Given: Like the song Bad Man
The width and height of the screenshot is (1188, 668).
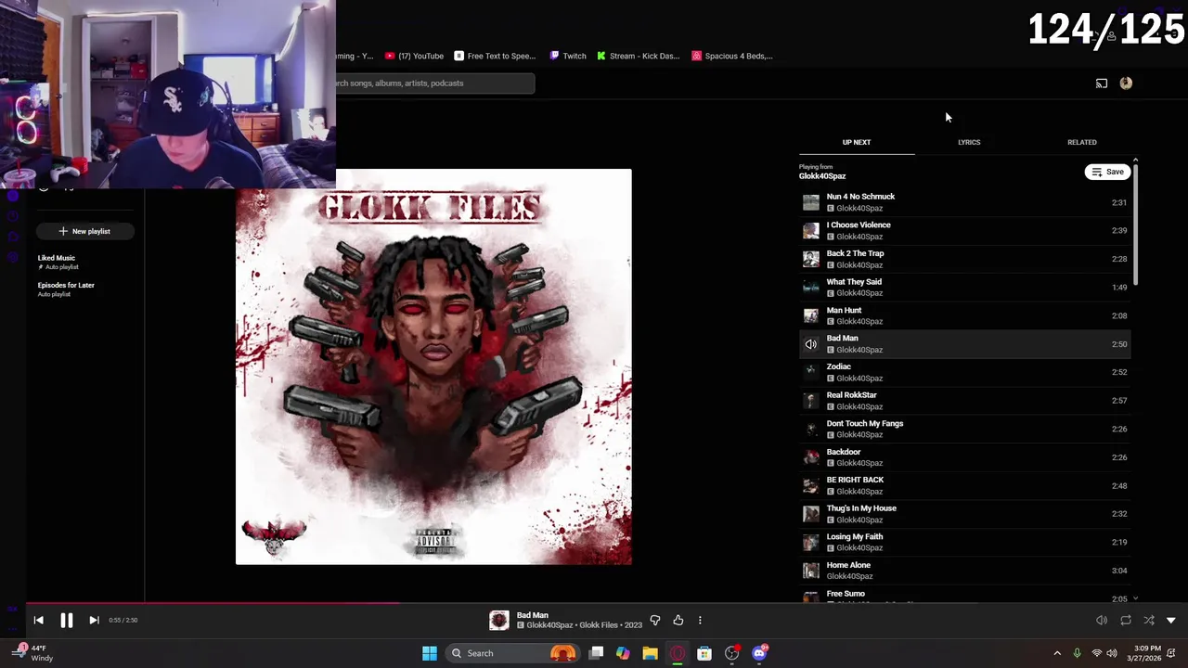Looking at the screenshot, I should pos(678,620).
